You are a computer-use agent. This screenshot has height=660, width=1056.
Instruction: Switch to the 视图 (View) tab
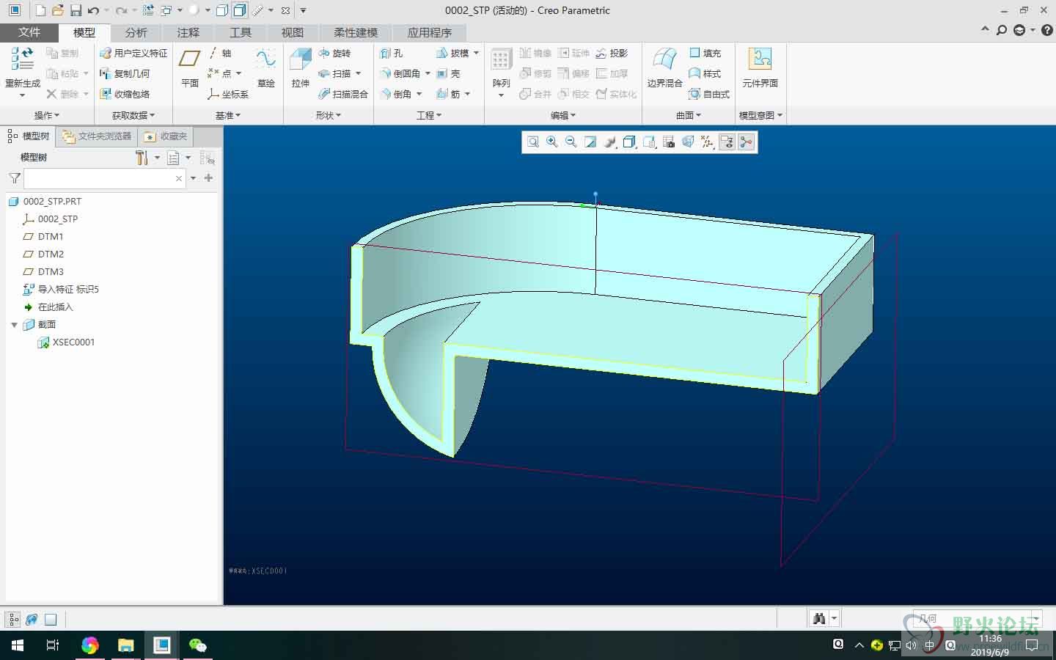click(293, 32)
